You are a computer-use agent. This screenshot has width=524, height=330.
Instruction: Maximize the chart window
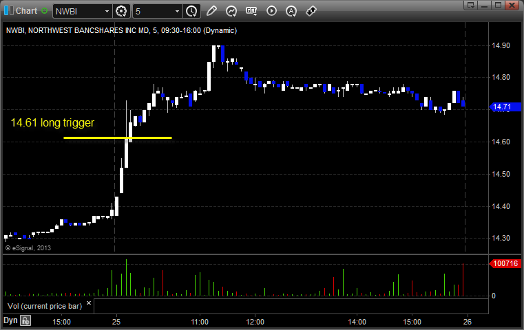[498, 5]
